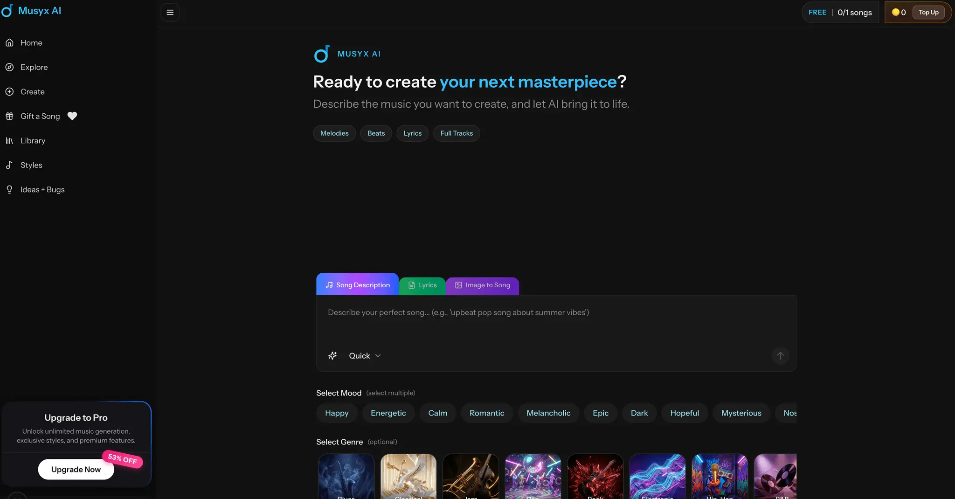
Task: Click the white heart beside Gift a Song
Action: point(72,116)
